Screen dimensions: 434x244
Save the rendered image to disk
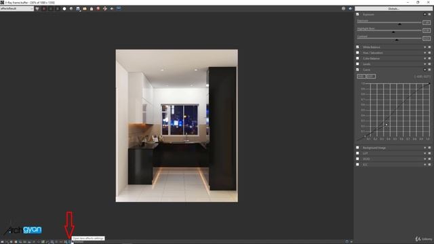click(x=78, y=9)
